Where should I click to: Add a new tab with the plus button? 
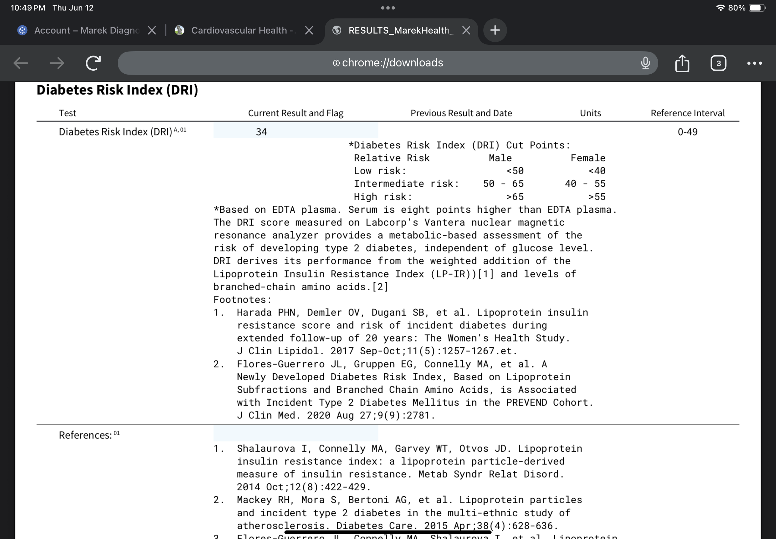tap(495, 30)
